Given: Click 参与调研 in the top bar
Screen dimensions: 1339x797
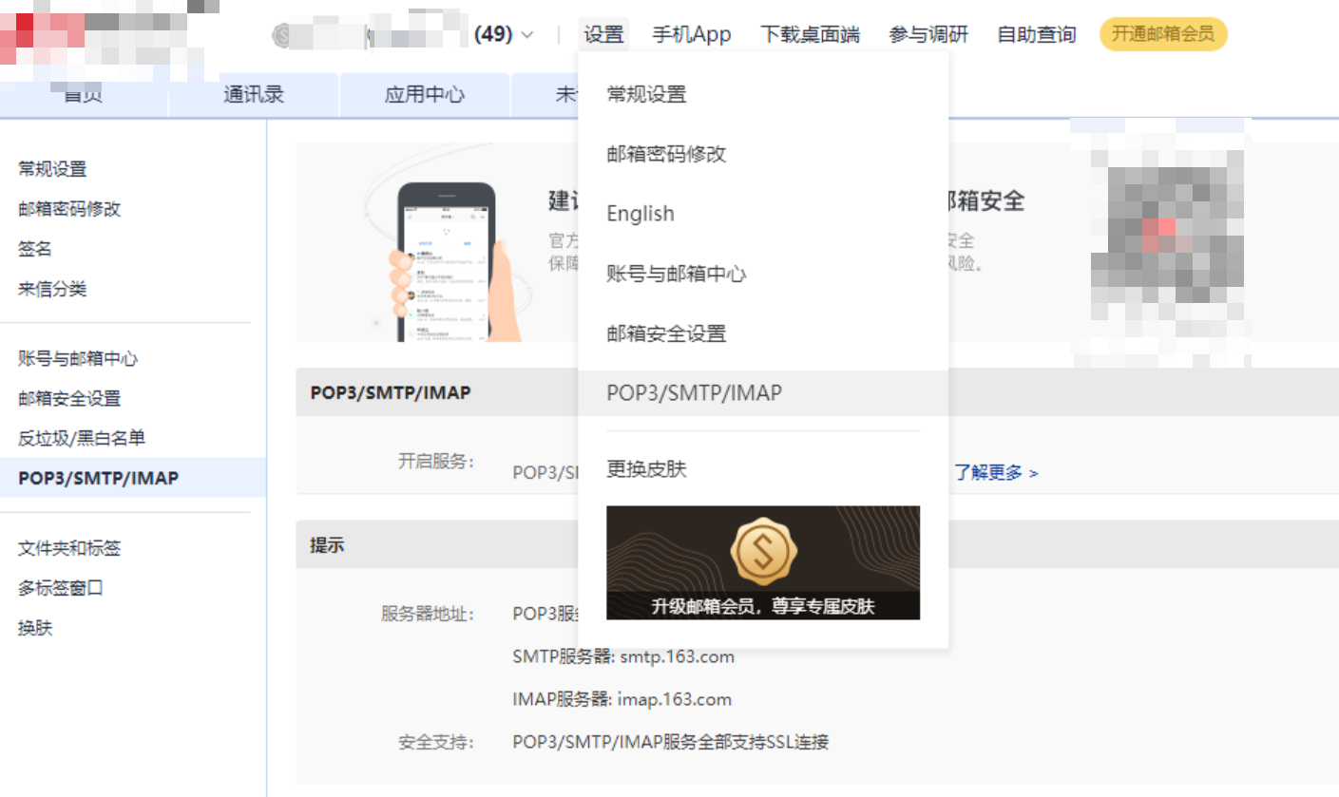Looking at the screenshot, I should (928, 35).
